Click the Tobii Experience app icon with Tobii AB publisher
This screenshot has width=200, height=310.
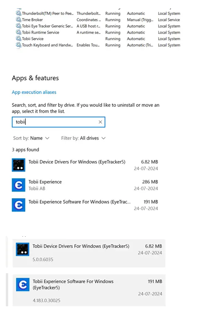(18, 185)
